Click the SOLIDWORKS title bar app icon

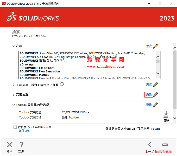(4, 4)
